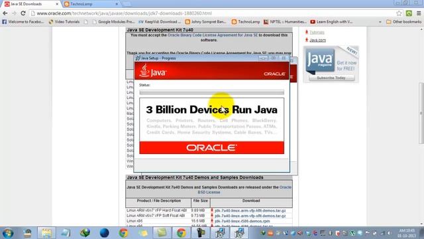Open the Chrome menu (three lines) icon

coord(419,13)
